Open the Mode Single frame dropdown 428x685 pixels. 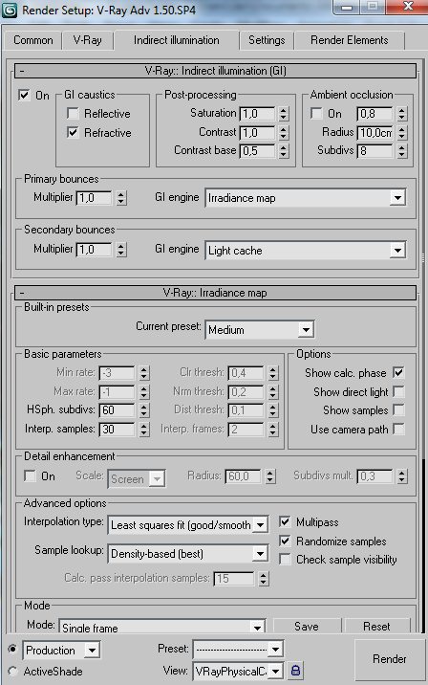pyautogui.click(x=161, y=627)
